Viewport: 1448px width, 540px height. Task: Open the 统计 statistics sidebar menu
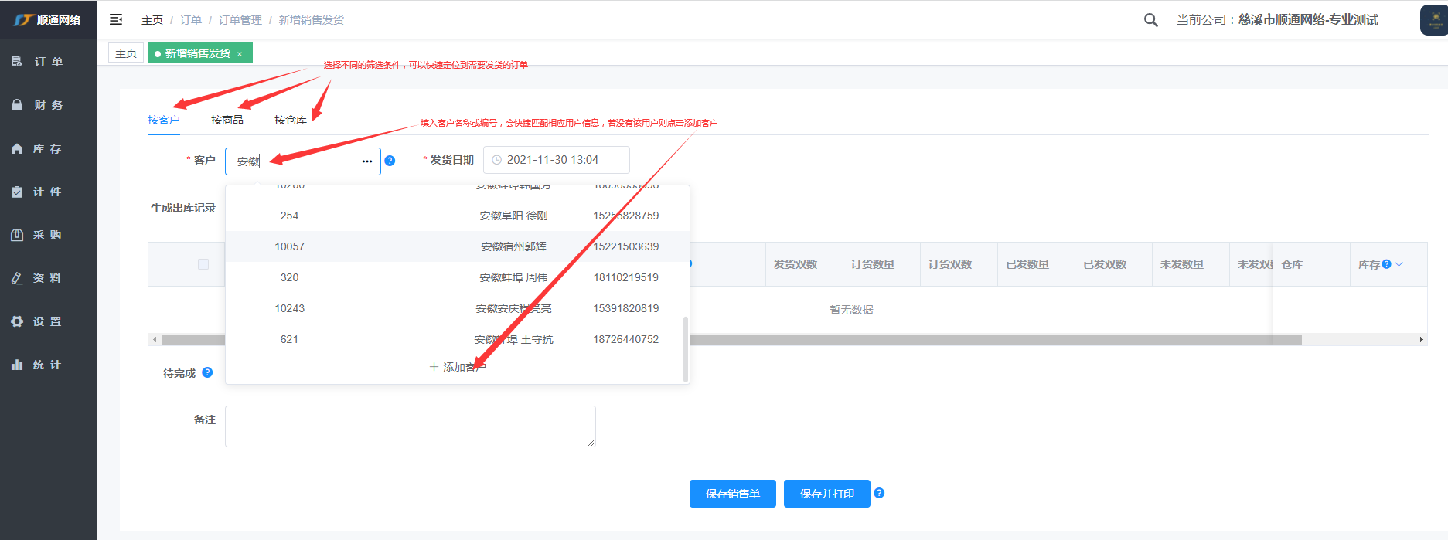(48, 365)
